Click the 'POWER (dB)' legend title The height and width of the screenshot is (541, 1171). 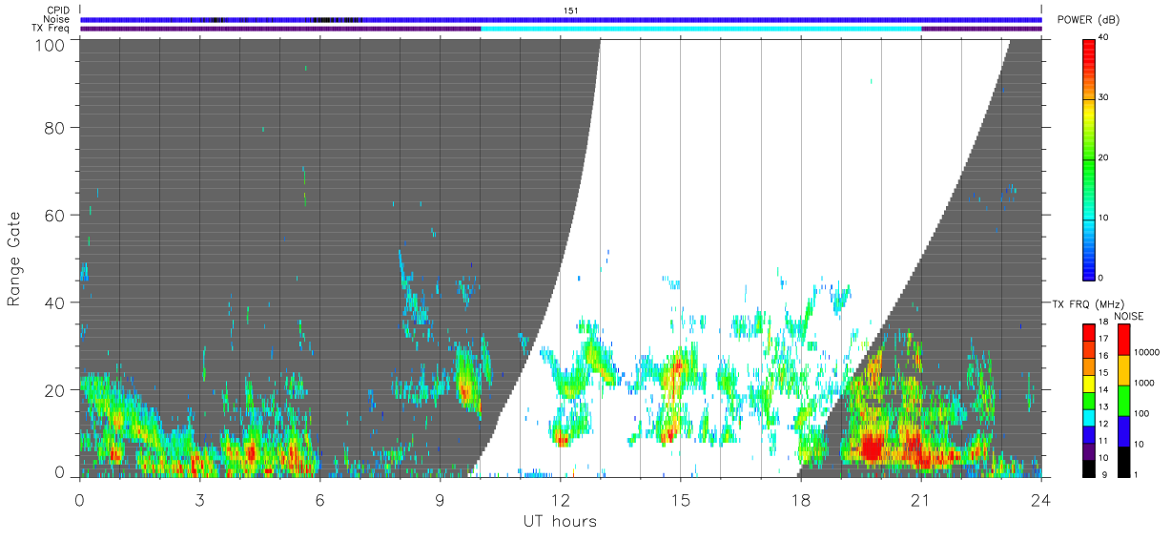pos(1088,20)
